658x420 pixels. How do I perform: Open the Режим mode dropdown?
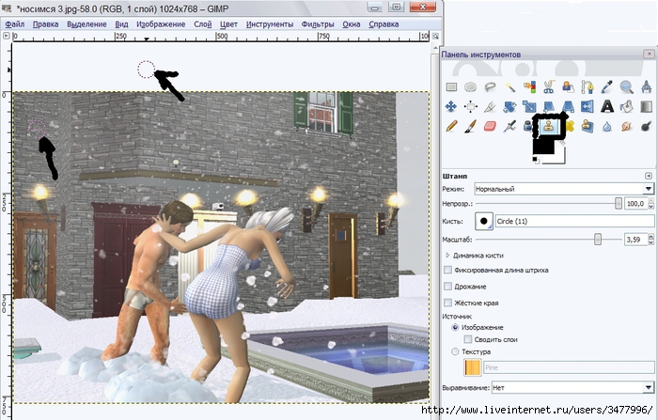pos(564,189)
